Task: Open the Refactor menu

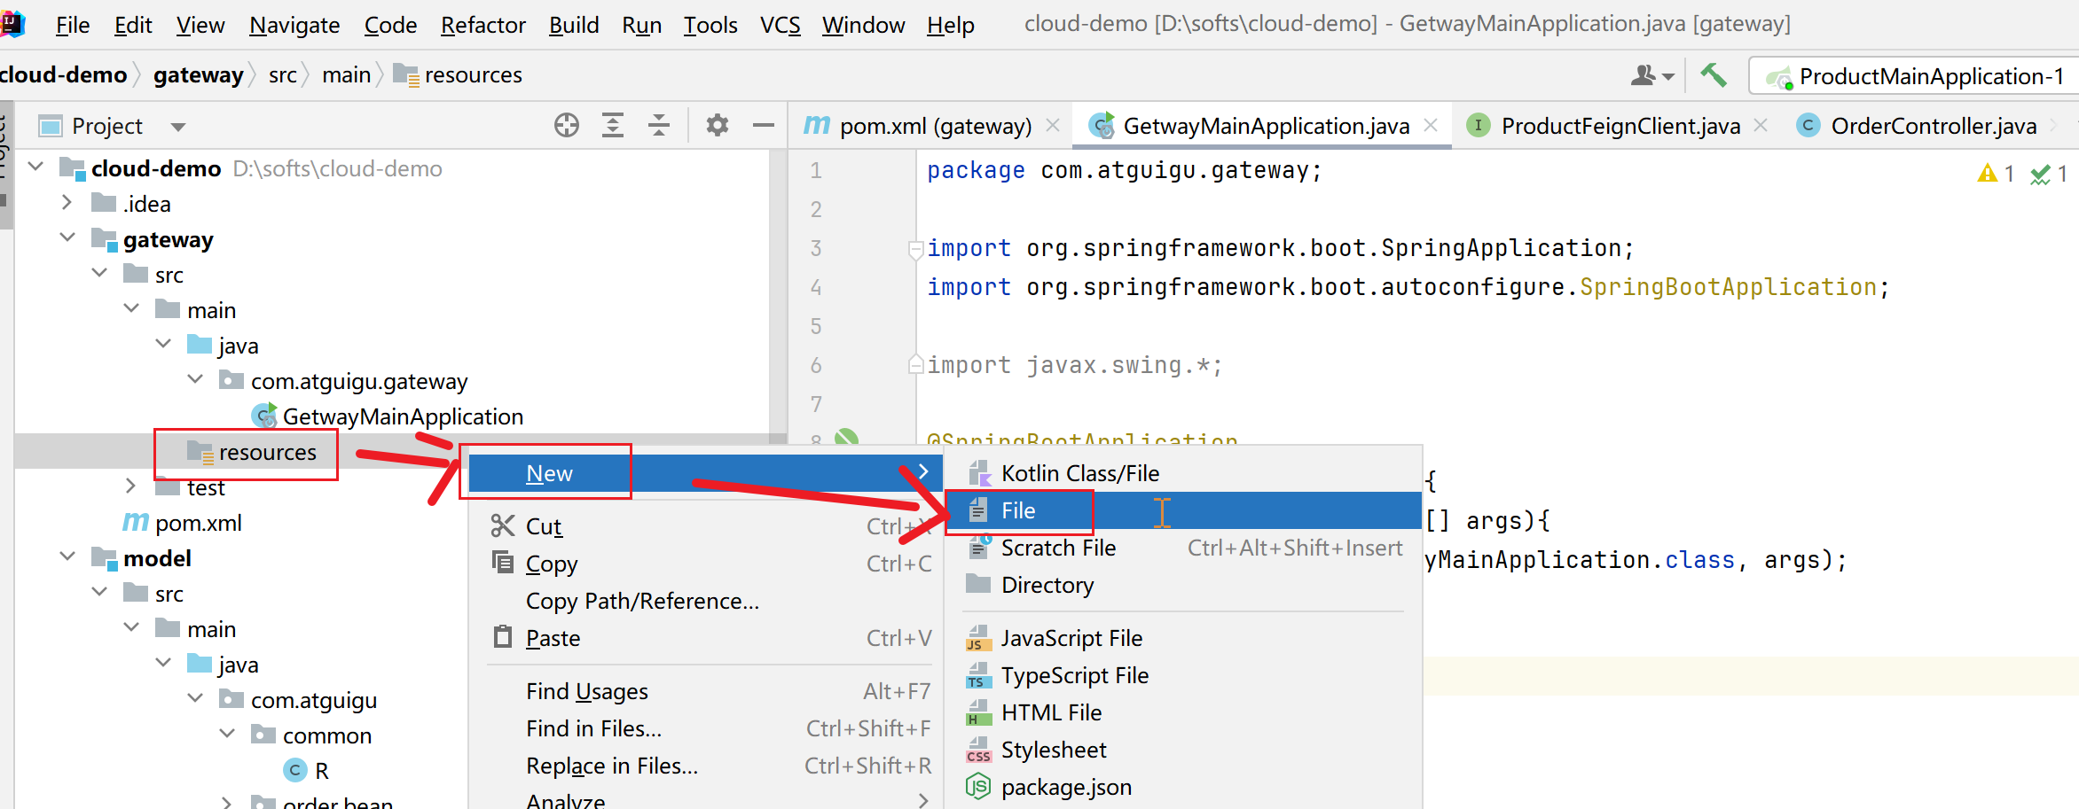Action: (483, 25)
